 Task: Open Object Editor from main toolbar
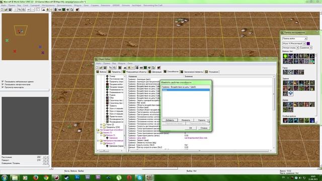click(x=55, y=10)
